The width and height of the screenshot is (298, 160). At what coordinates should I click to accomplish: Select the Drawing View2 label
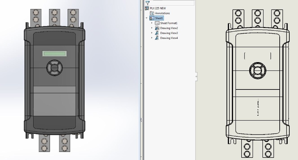coord(169,28)
